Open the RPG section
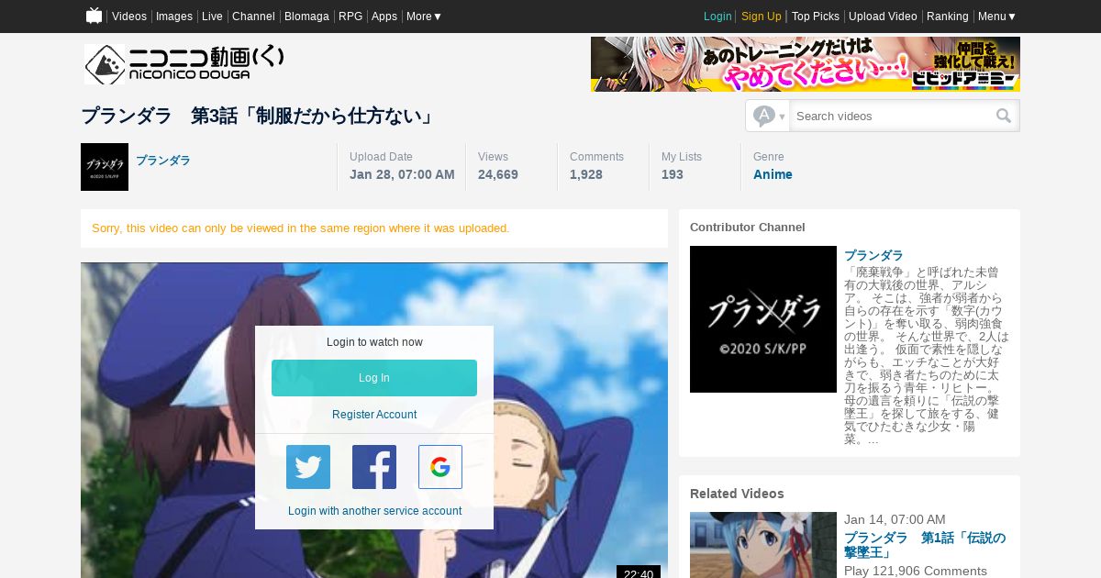Screen dimensions: 1101x578 350,17
